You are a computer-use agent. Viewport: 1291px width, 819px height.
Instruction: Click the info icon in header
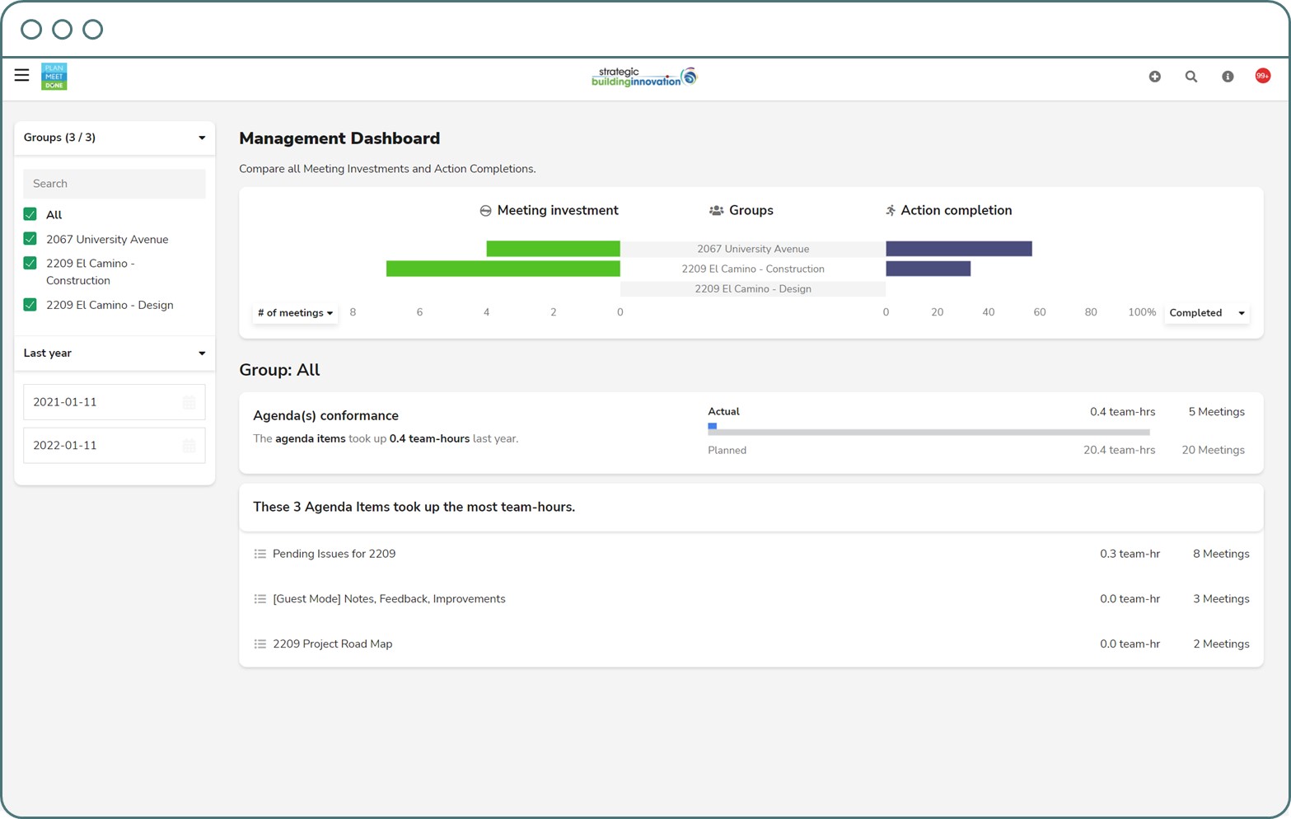coord(1227,77)
